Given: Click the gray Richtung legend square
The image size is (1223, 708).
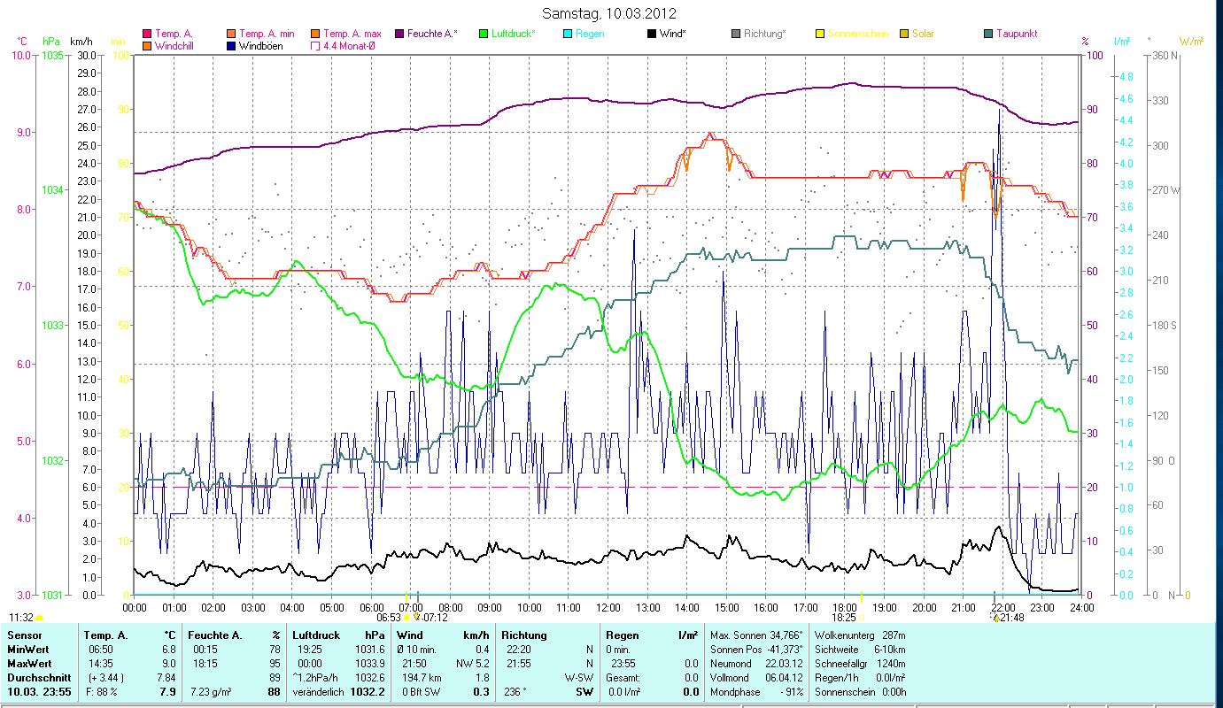Looking at the screenshot, I should click(736, 35).
